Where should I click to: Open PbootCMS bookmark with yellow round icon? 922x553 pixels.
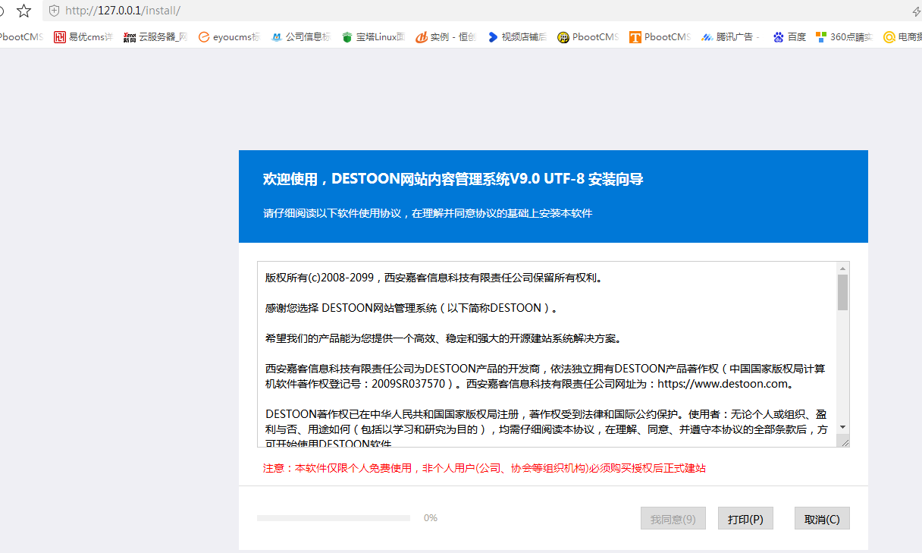click(x=588, y=36)
